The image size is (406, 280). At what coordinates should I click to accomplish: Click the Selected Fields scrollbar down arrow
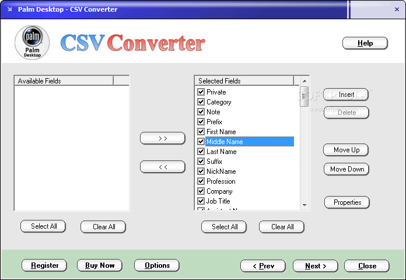point(304,205)
